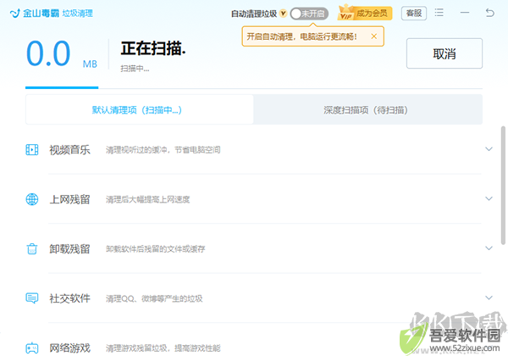Click the 社交软件 label
The image size is (508, 356).
[69, 298]
